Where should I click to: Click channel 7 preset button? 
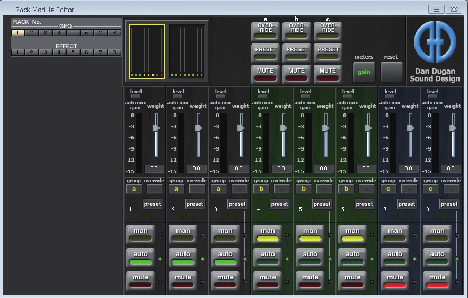point(407,204)
